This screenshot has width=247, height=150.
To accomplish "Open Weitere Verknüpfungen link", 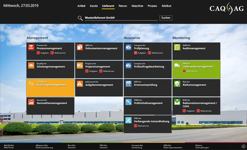I will [x=202, y=146].
